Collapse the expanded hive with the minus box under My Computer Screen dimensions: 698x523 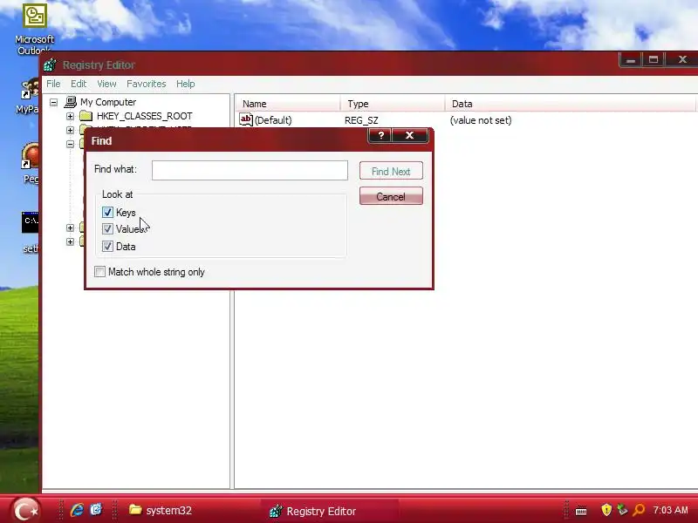(x=70, y=144)
